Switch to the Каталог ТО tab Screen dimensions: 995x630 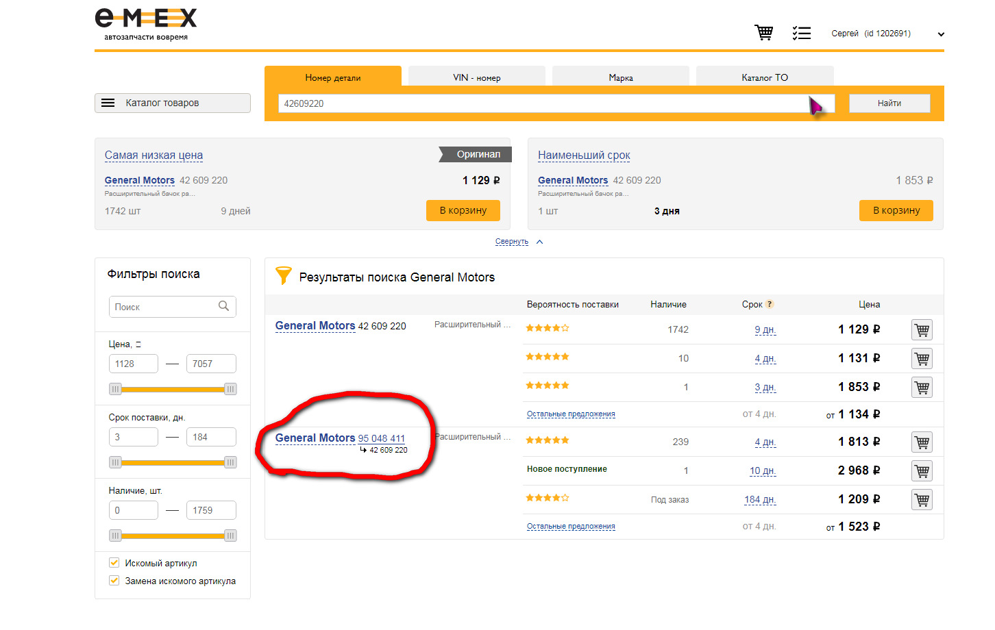click(x=765, y=77)
